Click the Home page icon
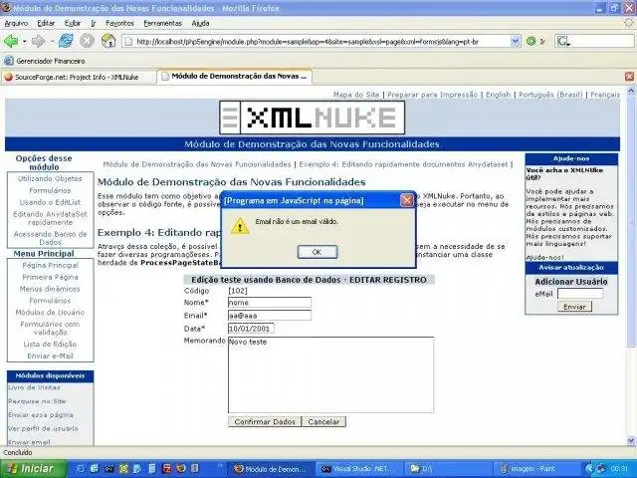This screenshot has height=478, width=637. (x=108, y=41)
